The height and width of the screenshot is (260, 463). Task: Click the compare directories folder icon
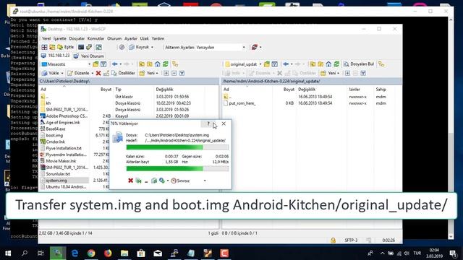click(x=52, y=47)
